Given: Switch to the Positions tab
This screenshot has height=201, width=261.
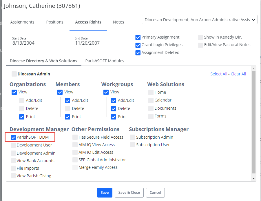Looking at the screenshot, I should click(55, 22).
